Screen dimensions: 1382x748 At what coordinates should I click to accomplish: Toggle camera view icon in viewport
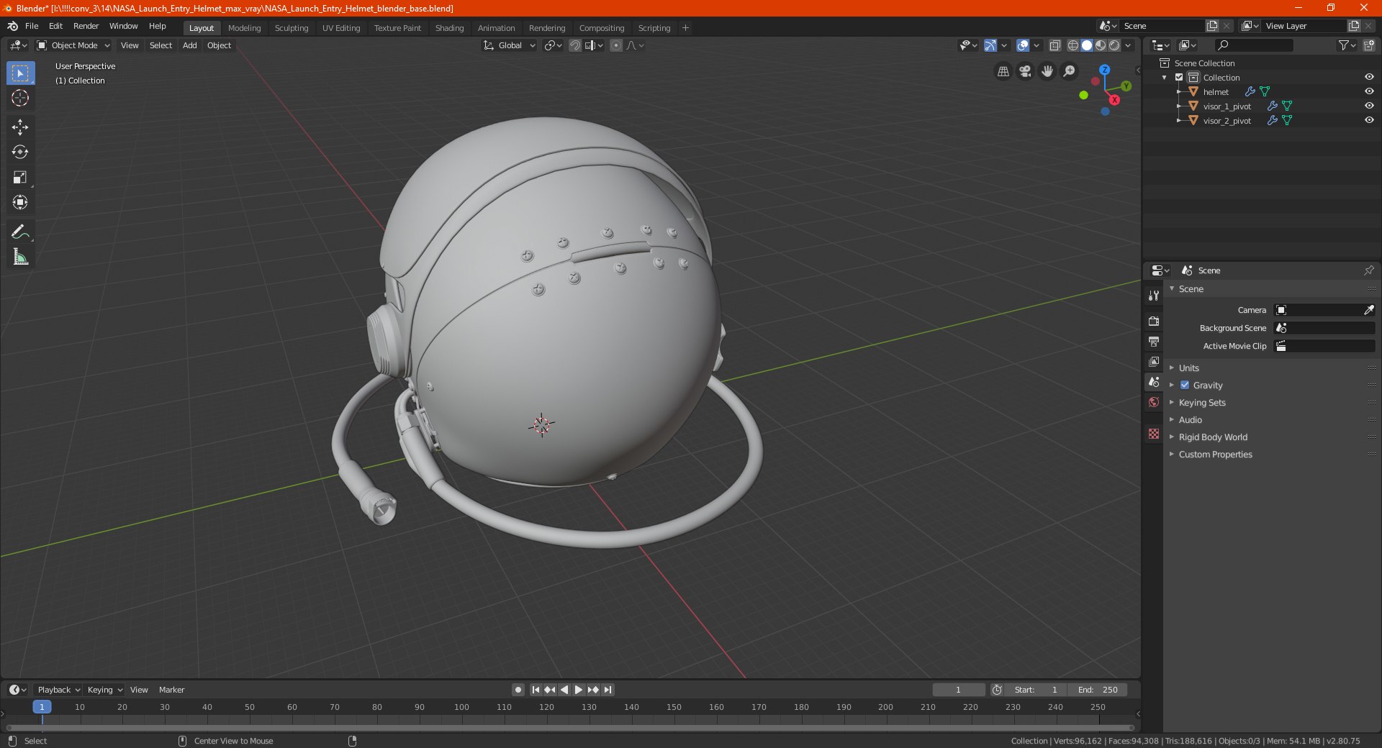click(1025, 71)
